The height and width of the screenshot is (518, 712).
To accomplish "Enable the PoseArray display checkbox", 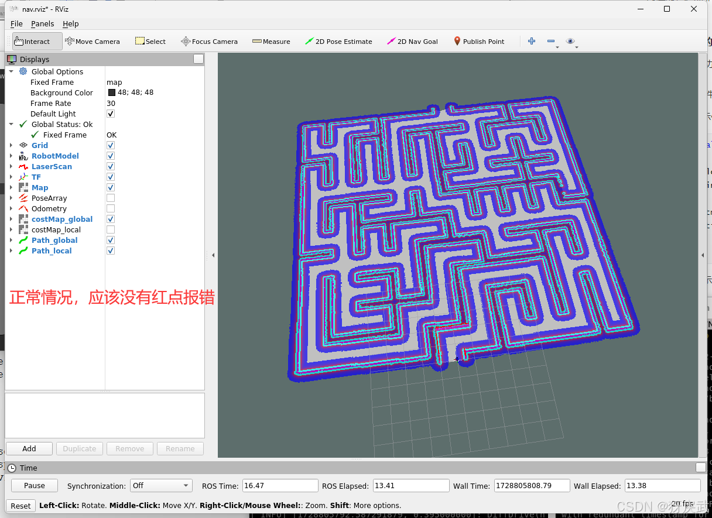I will pyautogui.click(x=110, y=197).
